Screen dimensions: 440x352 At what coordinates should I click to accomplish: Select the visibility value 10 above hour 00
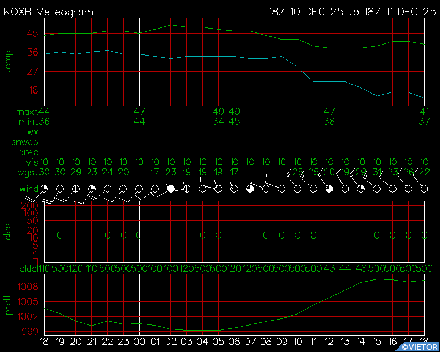pos(139,162)
